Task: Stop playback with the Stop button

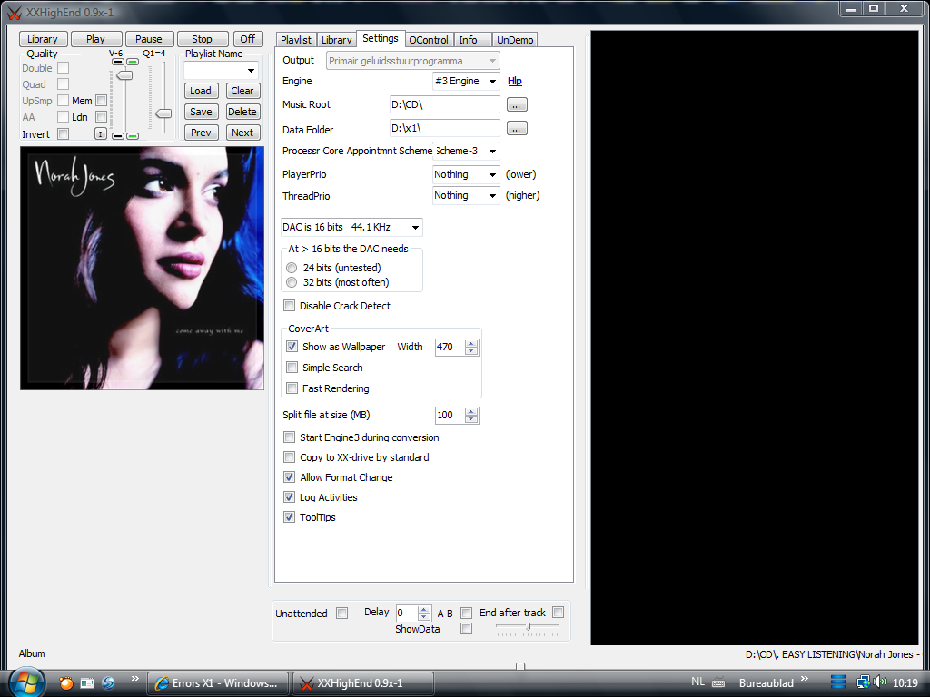Action: [x=203, y=39]
